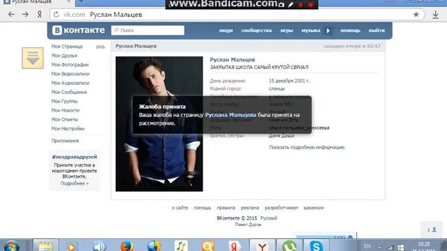Screen dimensions: 447x251
Task: Open 'сообщества' in the top menu
Action: coord(256,31)
